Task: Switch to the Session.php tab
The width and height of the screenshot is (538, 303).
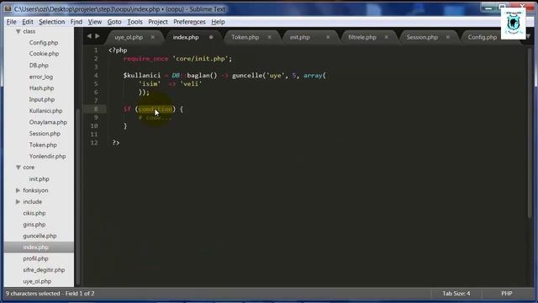Action: coord(422,37)
